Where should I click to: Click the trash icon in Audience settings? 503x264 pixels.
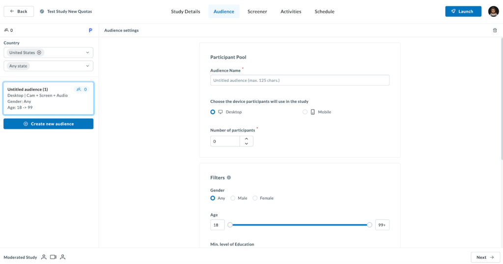coord(495,30)
